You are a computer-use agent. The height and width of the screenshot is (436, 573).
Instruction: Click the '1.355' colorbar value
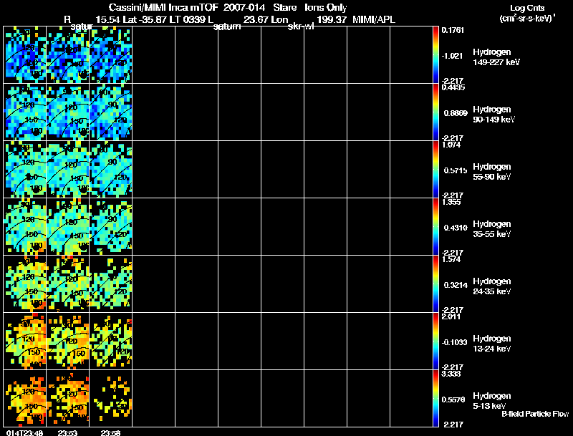pyautogui.click(x=451, y=202)
